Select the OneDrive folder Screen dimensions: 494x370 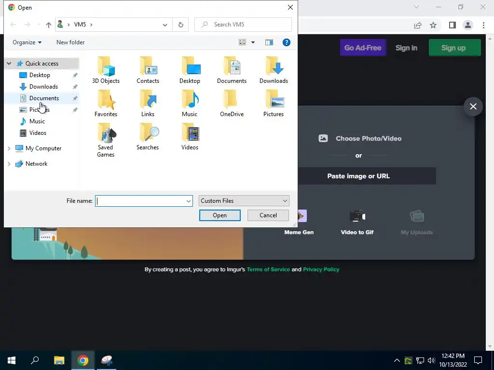tap(232, 103)
